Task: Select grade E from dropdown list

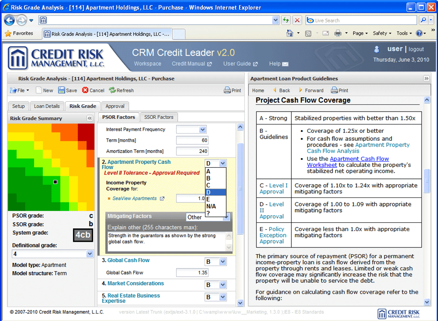Action: tap(215, 199)
